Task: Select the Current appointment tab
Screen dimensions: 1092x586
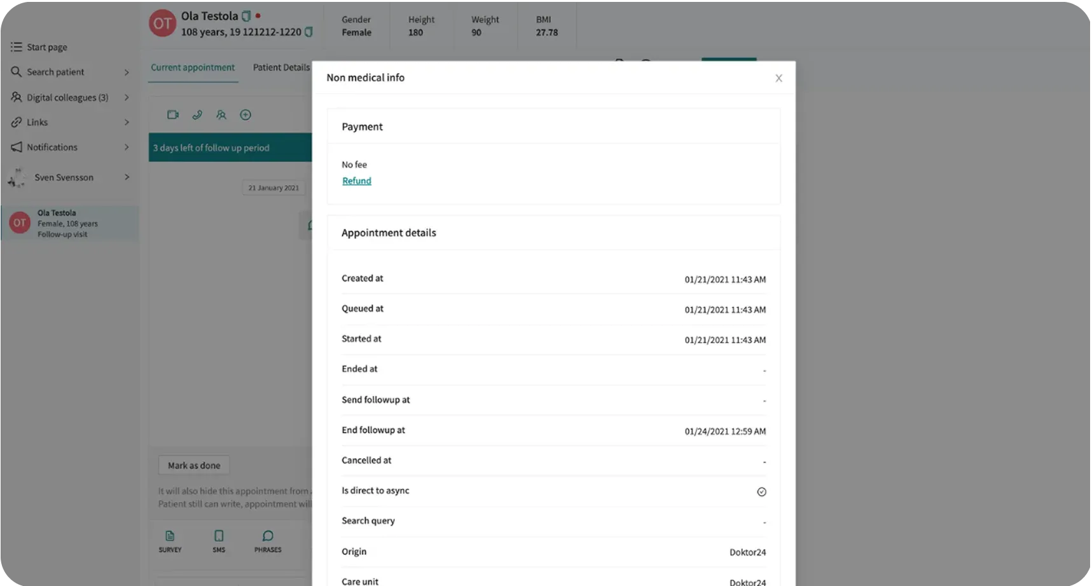Action: (193, 67)
